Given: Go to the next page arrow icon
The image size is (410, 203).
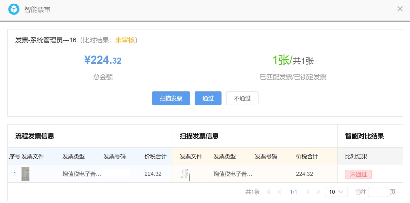Looking at the screenshot, I should (307, 192).
